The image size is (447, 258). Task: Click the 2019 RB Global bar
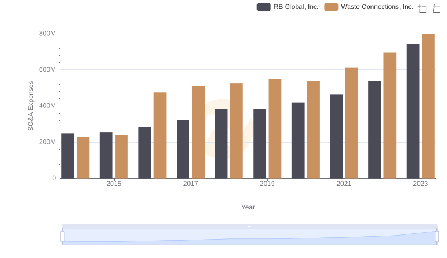[259, 144]
